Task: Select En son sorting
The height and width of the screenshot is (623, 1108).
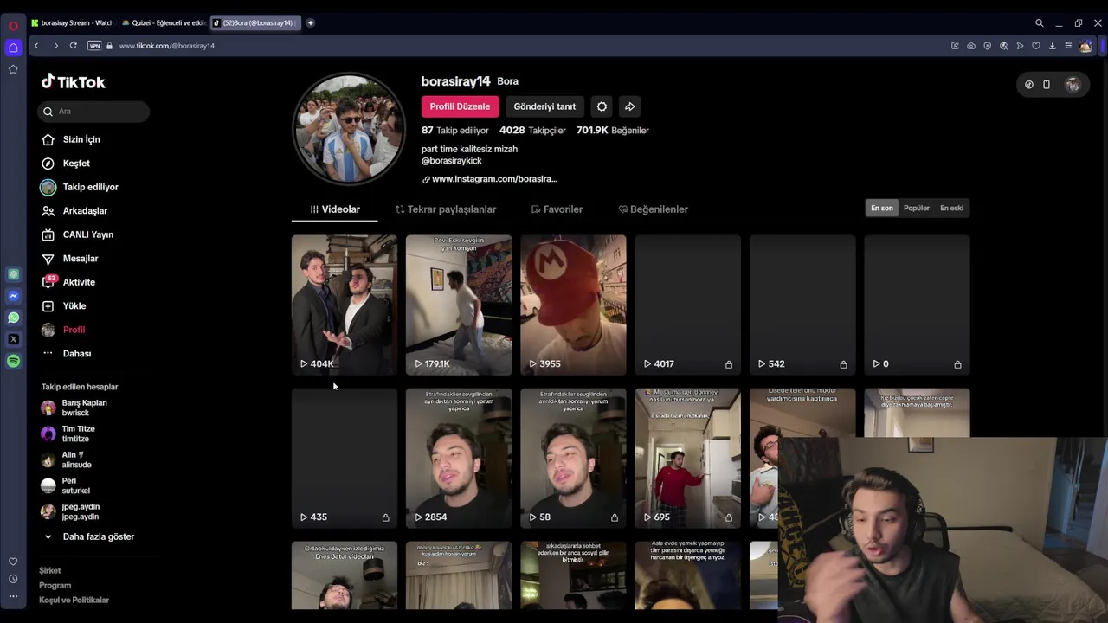Action: 882,208
